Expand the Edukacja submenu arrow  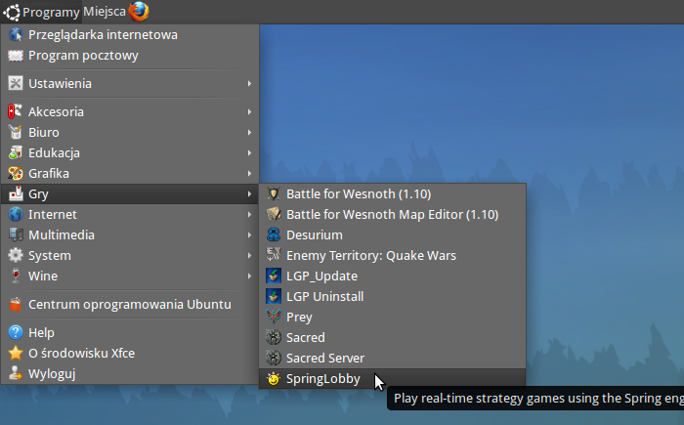point(249,152)
